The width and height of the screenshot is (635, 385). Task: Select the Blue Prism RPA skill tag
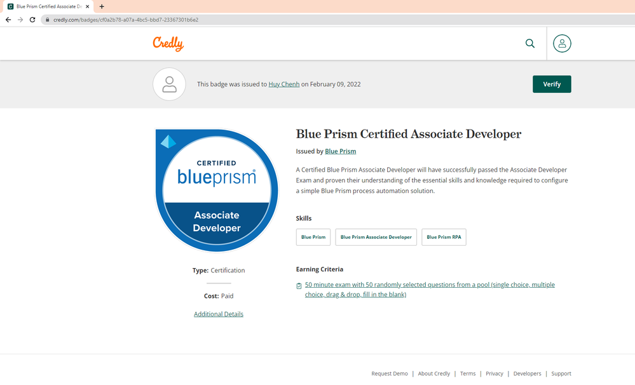tap(444, 237)
